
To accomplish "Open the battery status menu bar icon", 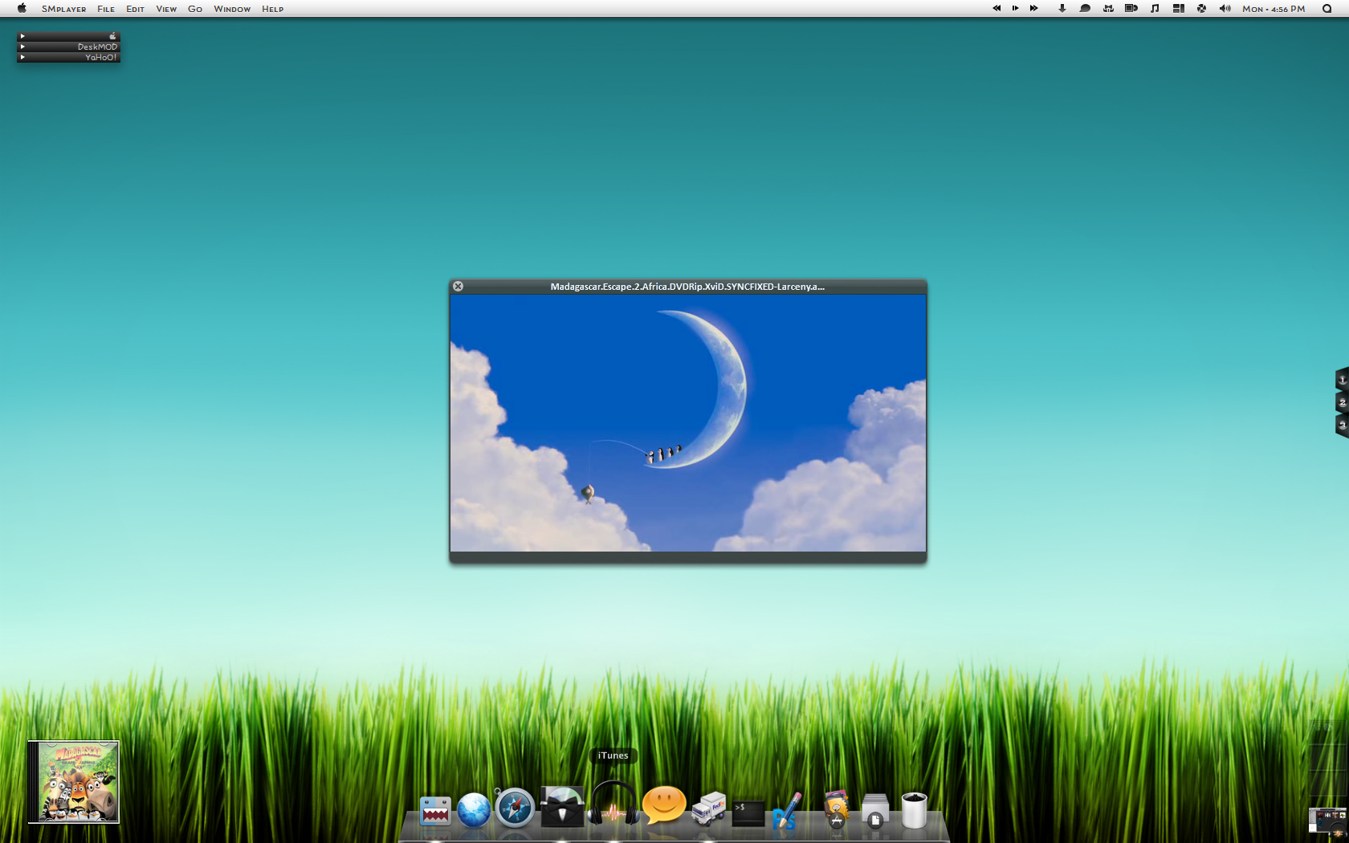I will coord(1131,8).
